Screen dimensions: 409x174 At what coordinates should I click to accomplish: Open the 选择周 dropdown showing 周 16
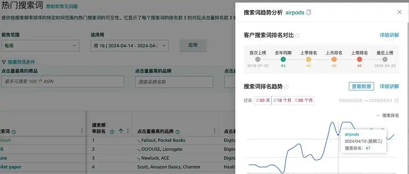(130, 46)
